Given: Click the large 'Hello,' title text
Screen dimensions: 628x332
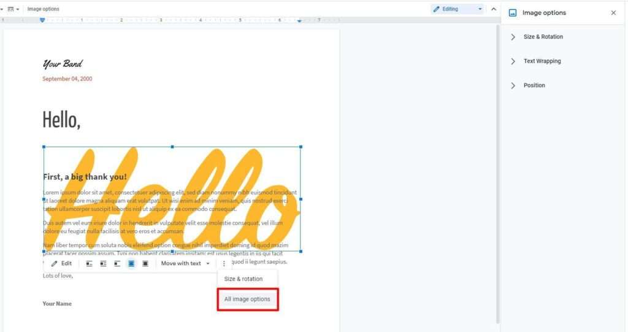Looking at the screenshot, I should [61, 120].
